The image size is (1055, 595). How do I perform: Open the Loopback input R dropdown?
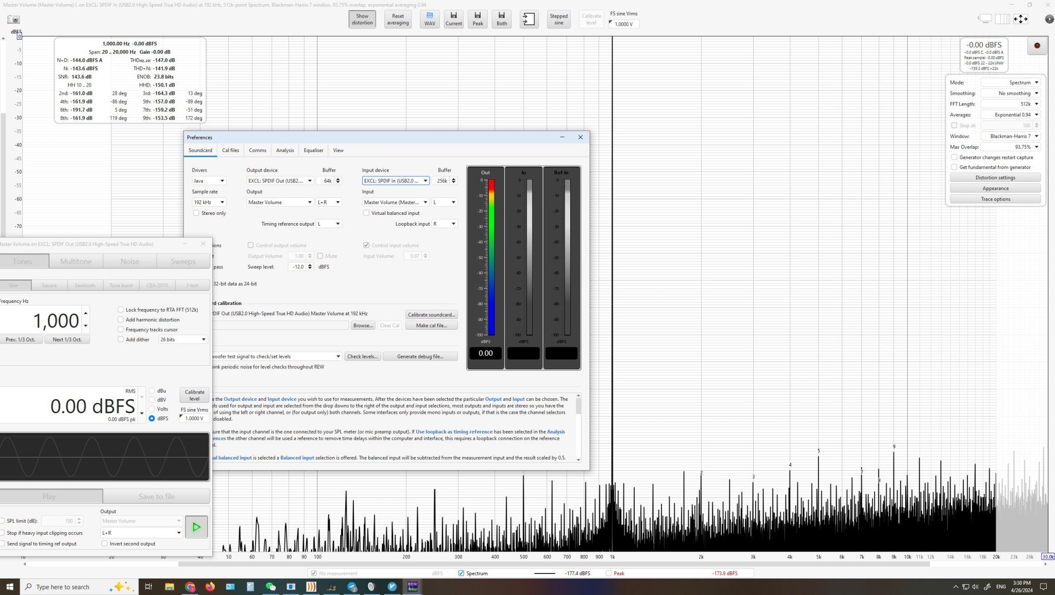445,224
